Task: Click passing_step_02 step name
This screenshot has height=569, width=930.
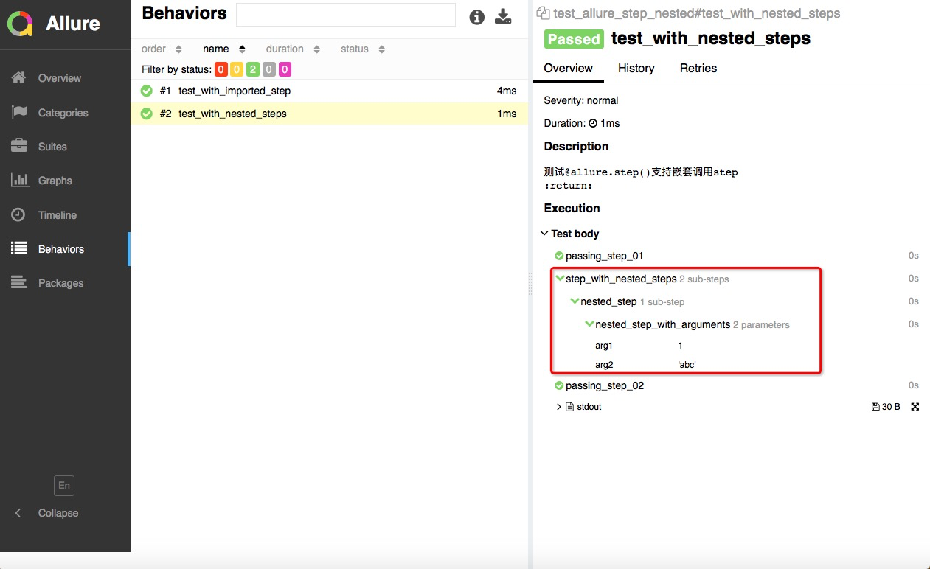Action: (x=605, y=385)
